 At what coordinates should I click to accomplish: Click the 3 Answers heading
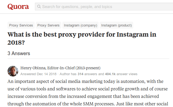click(19, 53)
